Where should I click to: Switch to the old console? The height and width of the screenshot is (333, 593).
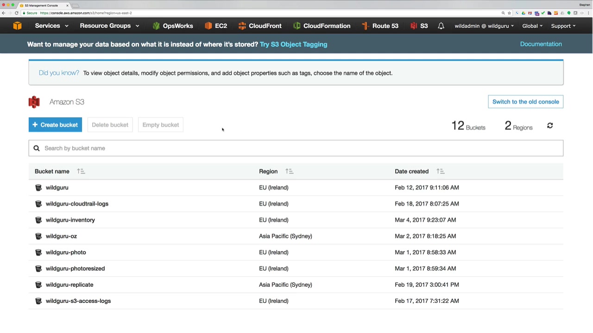click(526, 102)
